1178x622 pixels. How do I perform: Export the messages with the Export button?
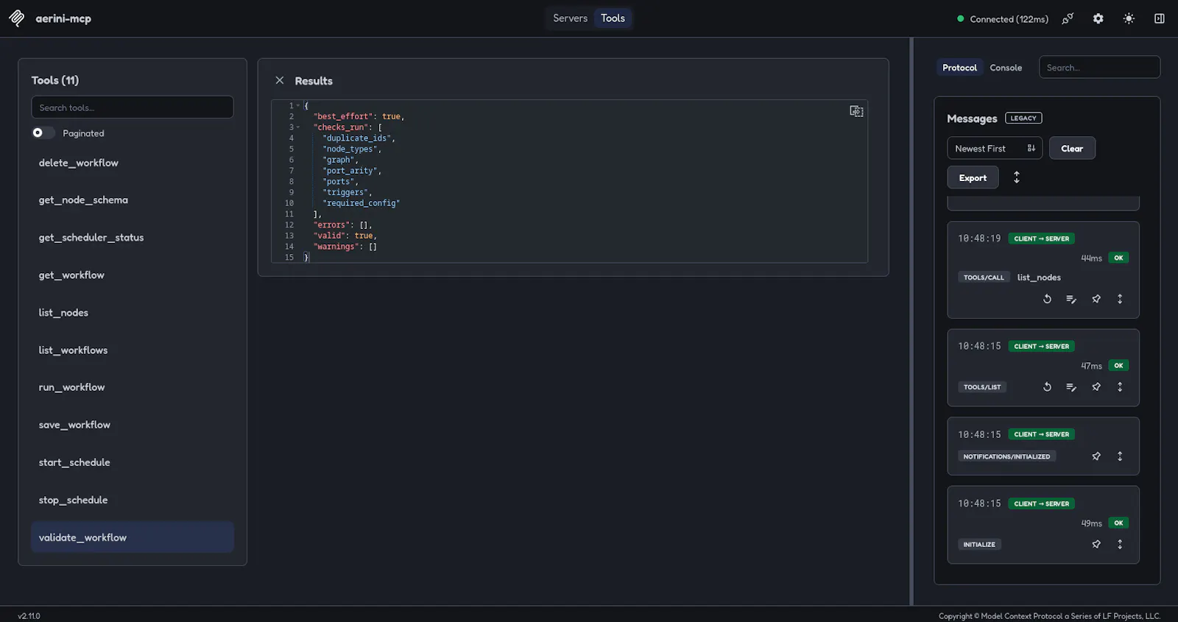[973, 177]
